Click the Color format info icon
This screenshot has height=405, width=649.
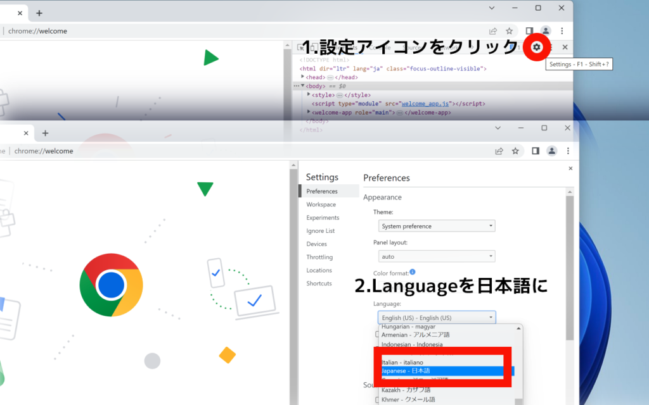(413, 272)
